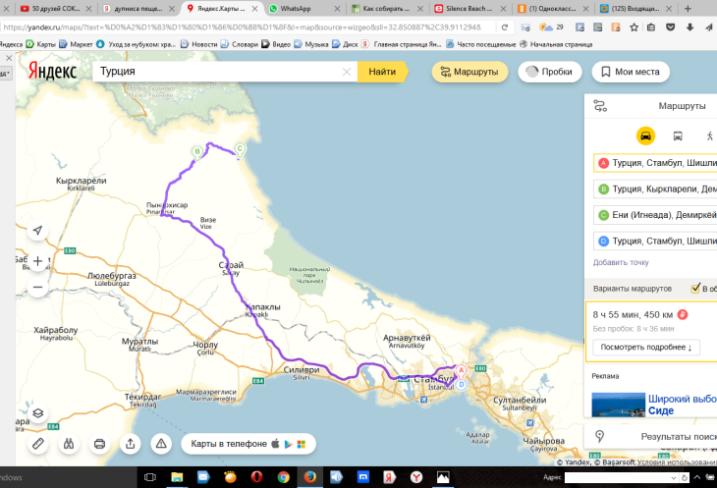717x488 pixels.
Task: Toggle the Пробки traffic layer
Action: click(548, 72)
